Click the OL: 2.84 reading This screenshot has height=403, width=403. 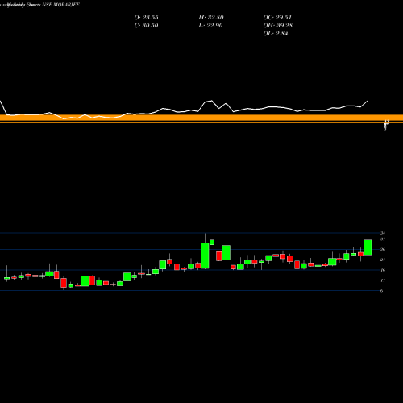tap(276, 34)
